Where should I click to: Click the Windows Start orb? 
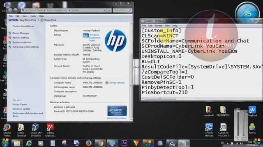[x=5, y=143]
